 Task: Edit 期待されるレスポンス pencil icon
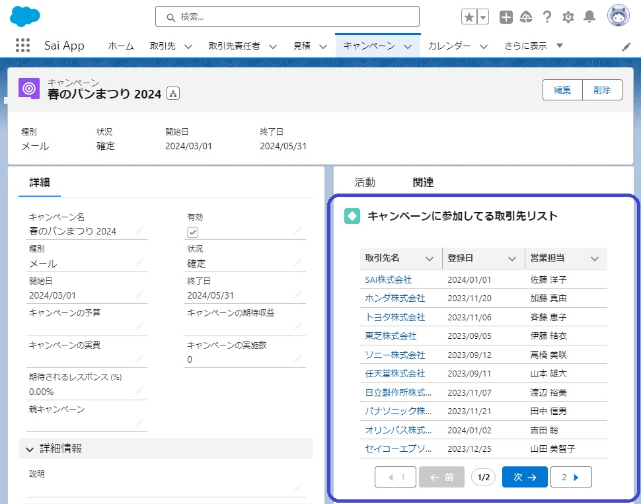(x=139, y=392)
